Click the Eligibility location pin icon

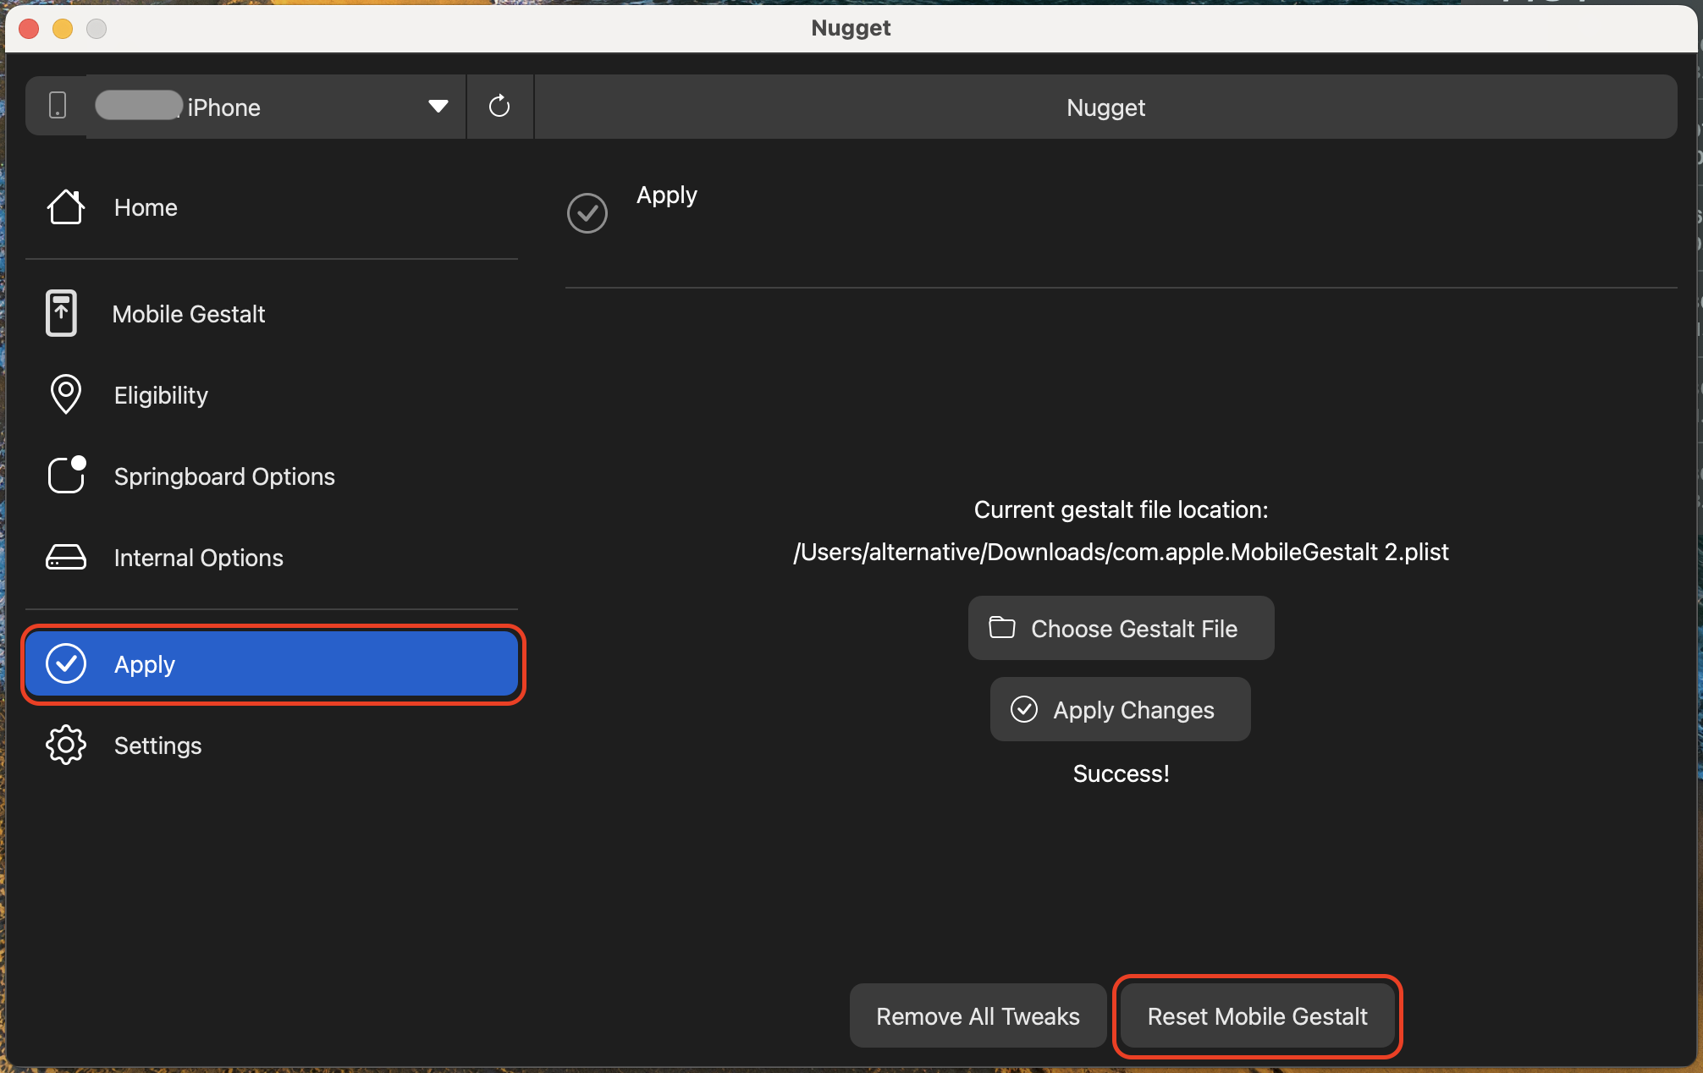[x=65, y=394]
